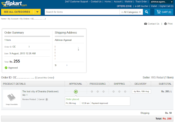Open The lost city of Dvaraka title
Viewport: 175px width, 123px height.
coord(40,91)
